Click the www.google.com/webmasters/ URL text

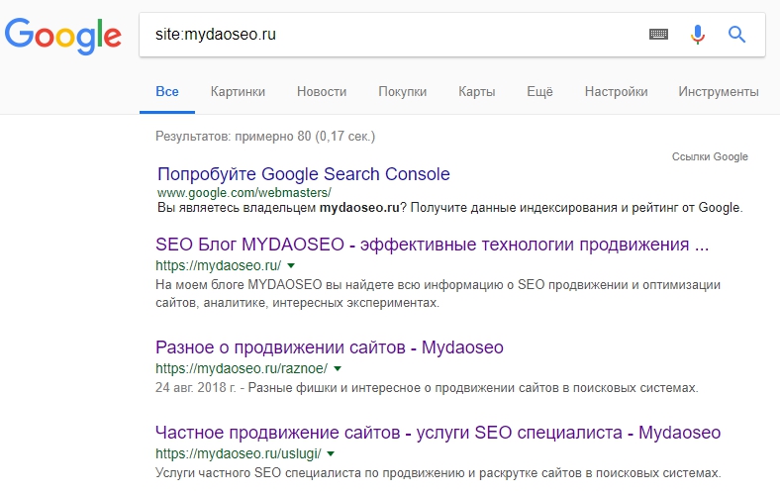[x=244, y=192]
